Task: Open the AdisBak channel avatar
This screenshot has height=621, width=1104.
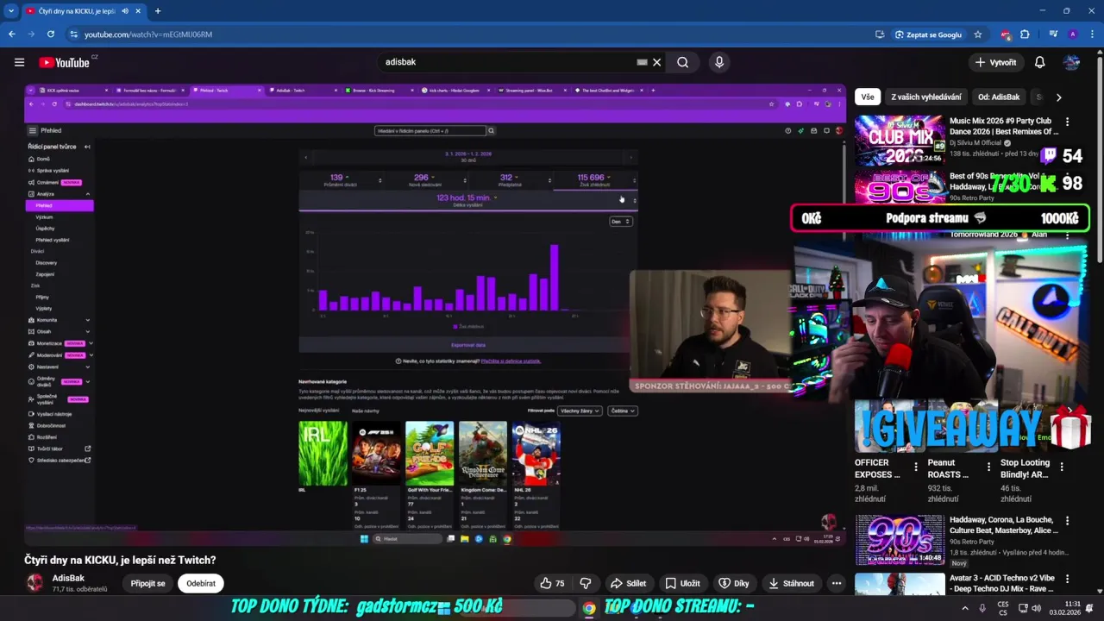Action: [34, 583]
